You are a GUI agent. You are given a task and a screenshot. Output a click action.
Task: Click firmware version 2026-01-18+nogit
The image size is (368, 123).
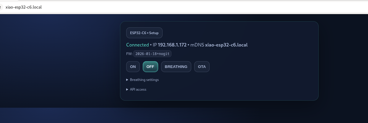click(x=152, y=54)
